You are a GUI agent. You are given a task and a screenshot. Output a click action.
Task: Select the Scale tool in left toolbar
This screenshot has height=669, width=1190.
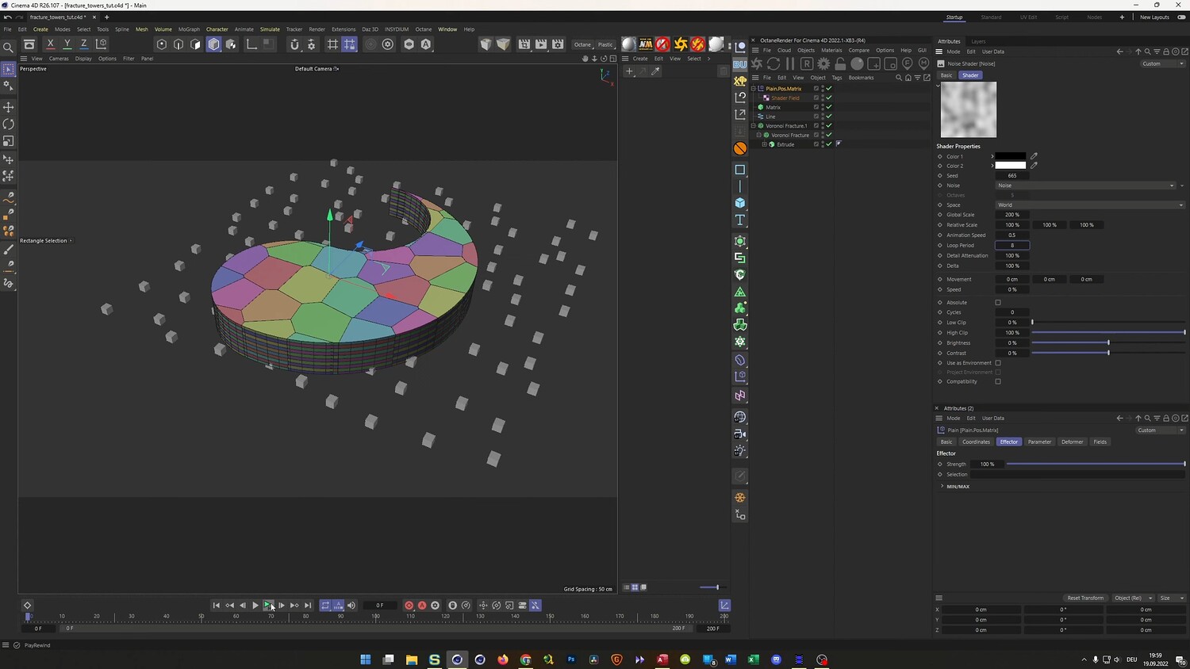pos(9,141)
